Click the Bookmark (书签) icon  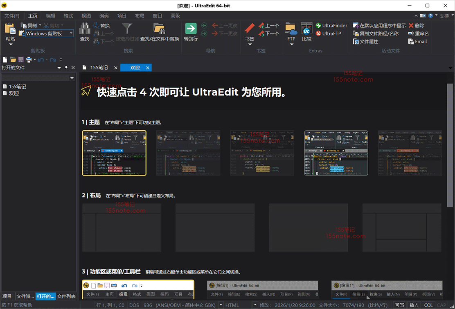[250, 29]
